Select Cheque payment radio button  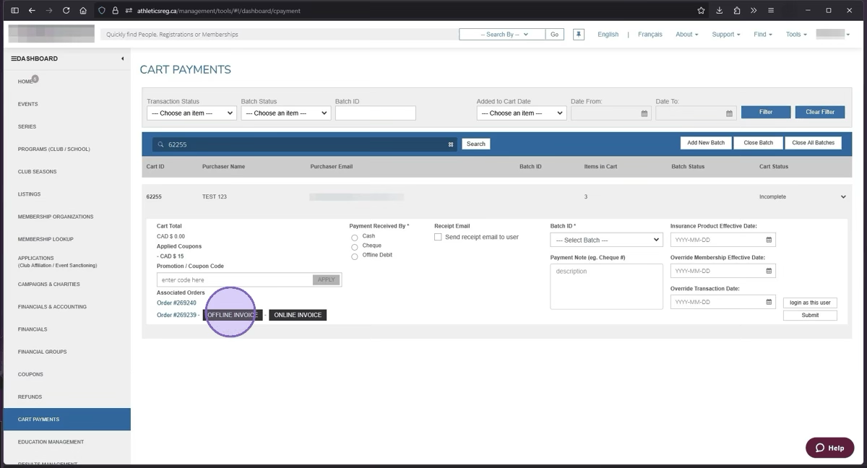pyautogui.click(x=355, y=247)
